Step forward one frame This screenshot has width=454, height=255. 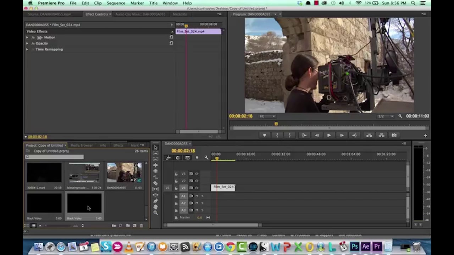click(x=342, y=135)
